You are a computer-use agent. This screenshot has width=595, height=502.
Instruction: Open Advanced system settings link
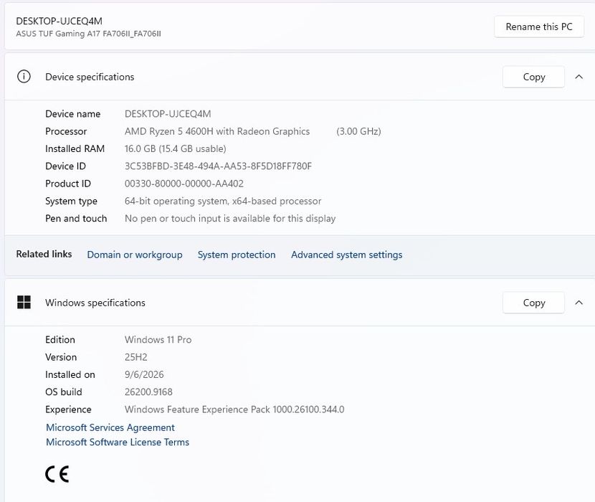346,255
